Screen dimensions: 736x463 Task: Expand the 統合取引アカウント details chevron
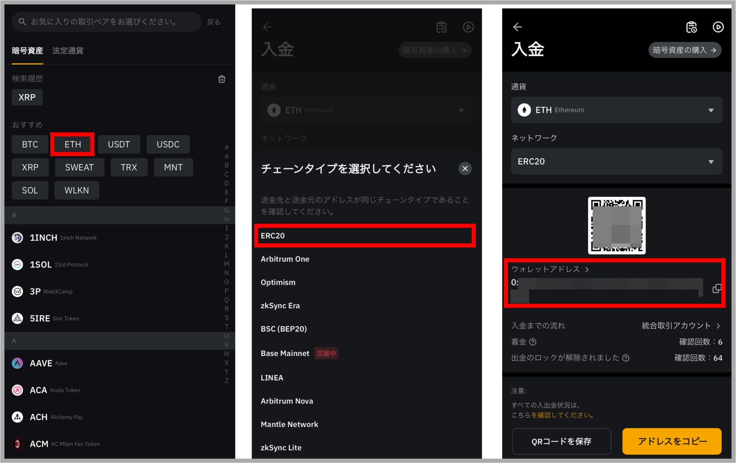pos(719,326)
